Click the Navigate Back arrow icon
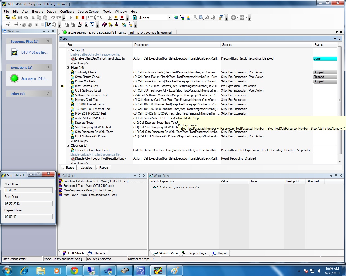 click(x=234, y=18)
